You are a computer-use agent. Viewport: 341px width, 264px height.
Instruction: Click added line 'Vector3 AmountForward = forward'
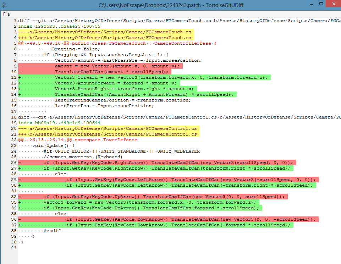click(x=99, y=83)
